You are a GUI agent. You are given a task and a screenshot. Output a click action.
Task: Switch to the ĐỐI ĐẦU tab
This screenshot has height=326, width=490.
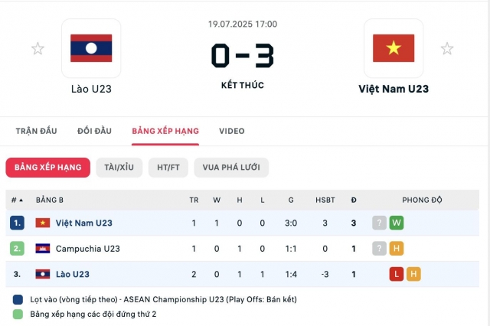pos(94,131)
